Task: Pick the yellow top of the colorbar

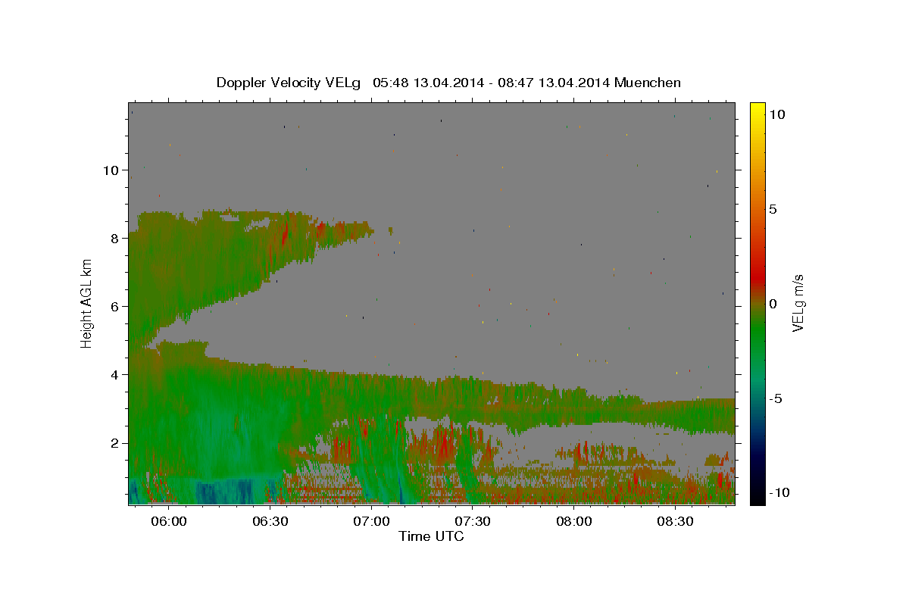Action: pyautogui.click(x=757, y=110)
